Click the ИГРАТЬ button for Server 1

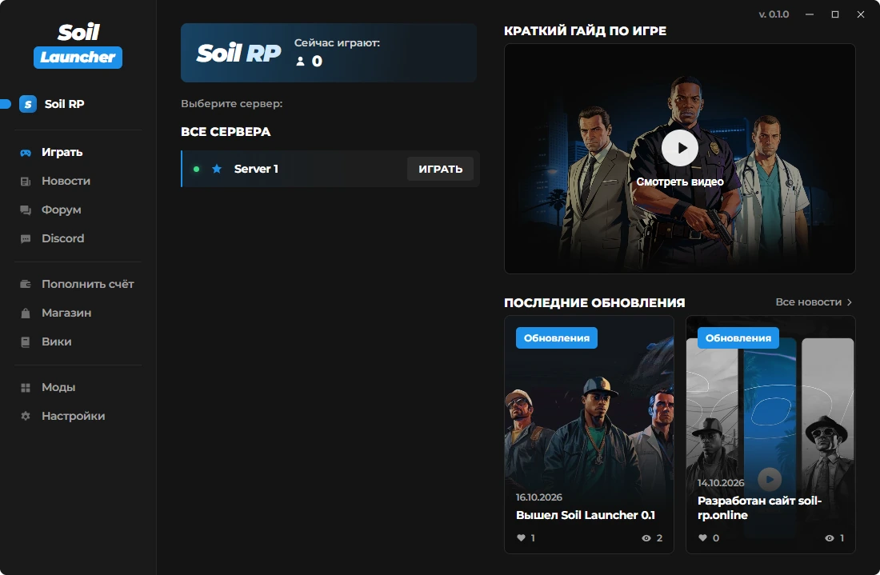point(441,169)
